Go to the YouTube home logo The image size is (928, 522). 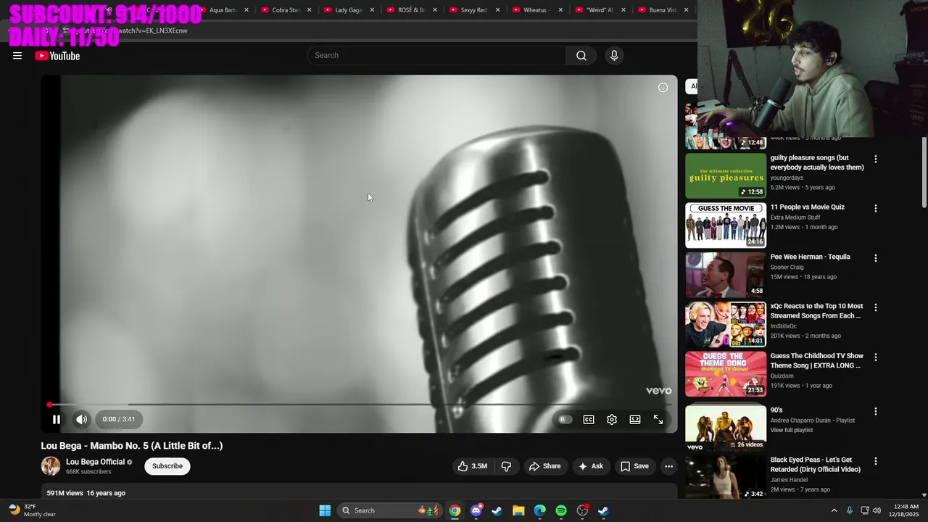pyautogui.click(x=57, y=56)
